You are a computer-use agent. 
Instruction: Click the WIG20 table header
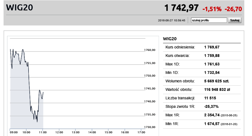(170, 39)
